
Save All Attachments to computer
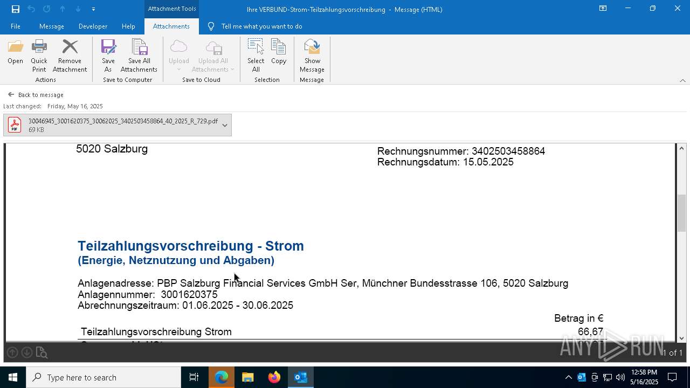click(x=139, y=56)
